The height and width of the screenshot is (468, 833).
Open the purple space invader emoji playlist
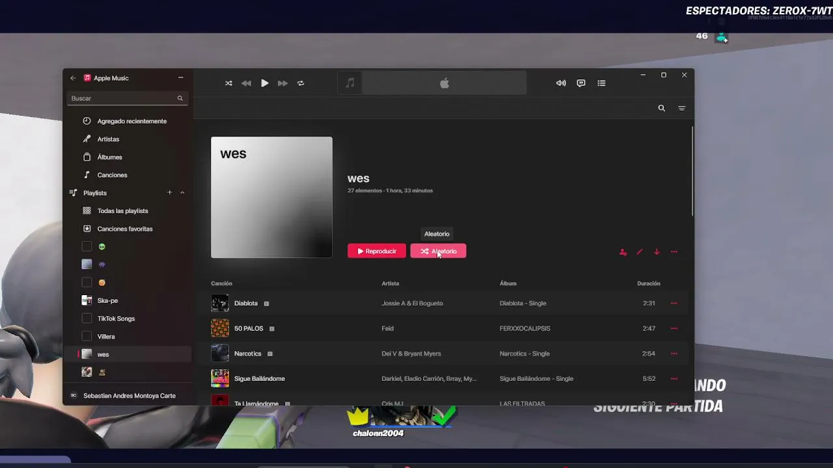coord(102,265)
